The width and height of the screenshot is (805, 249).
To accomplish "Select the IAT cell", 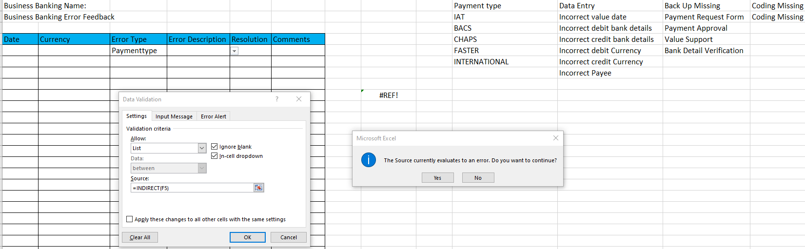I will pos(505,17).
